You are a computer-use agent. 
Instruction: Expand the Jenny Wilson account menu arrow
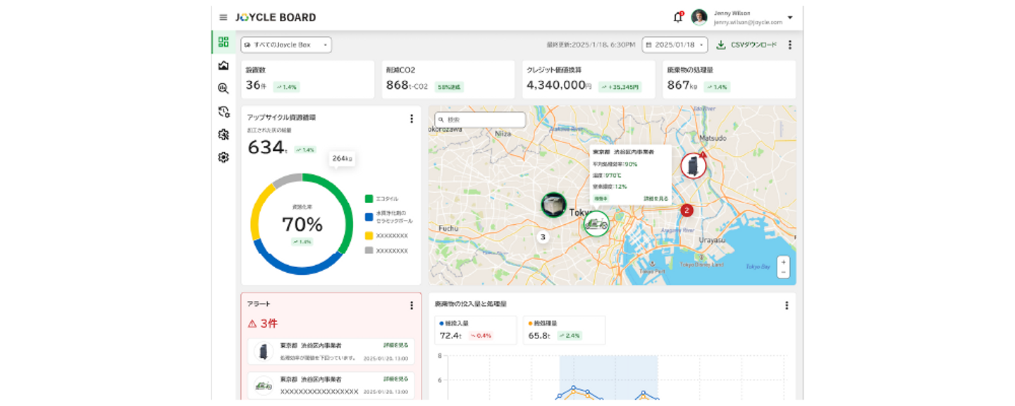[x=790, y=18]
